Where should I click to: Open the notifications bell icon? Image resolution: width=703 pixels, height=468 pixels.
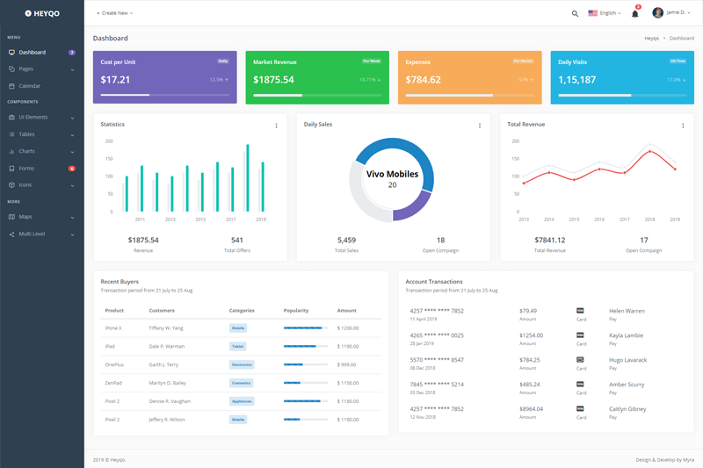point(634,13)
